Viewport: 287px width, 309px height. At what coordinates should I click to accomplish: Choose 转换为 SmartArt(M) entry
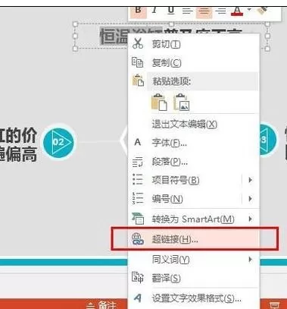click(193, 219)
